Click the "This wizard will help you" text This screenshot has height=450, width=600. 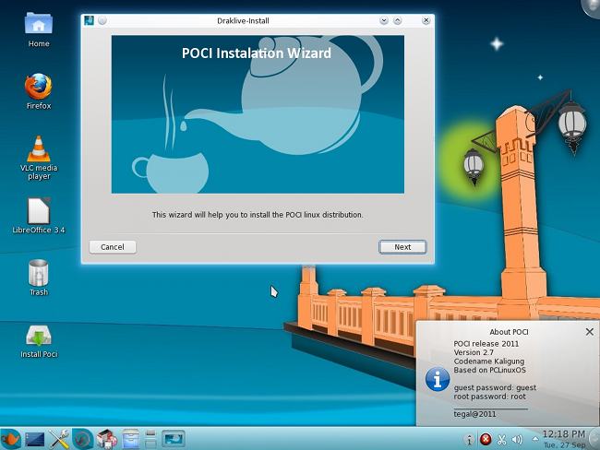258,215
